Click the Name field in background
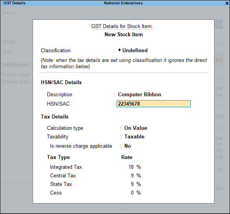This screenshot has height=214, width=230. (9, 12)
